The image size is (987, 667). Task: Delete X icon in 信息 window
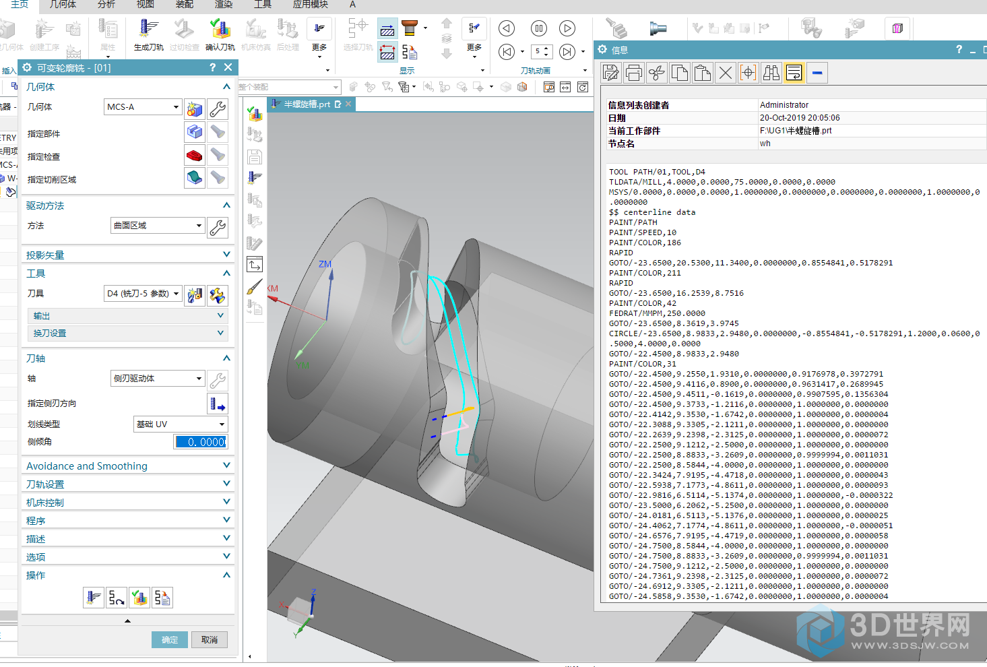point(726,73)
